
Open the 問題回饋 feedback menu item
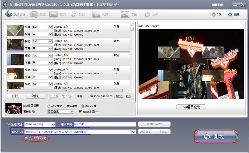[x=218, y=5]
